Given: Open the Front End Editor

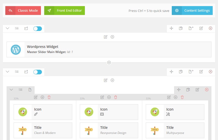Looking at the screenshot, I should pyautogui.click(x=64, y=11).
